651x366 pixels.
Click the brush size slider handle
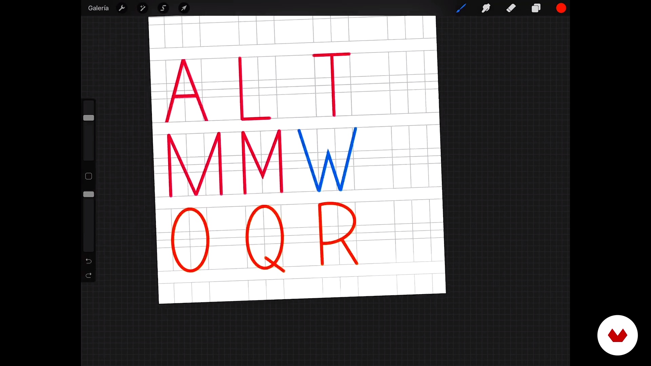[x=88, y=118]
